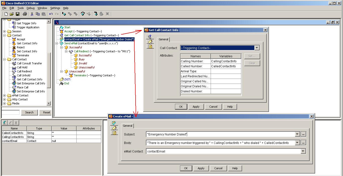Save the script using the floppy icon

pyautogui.click(x=17, y=14)
